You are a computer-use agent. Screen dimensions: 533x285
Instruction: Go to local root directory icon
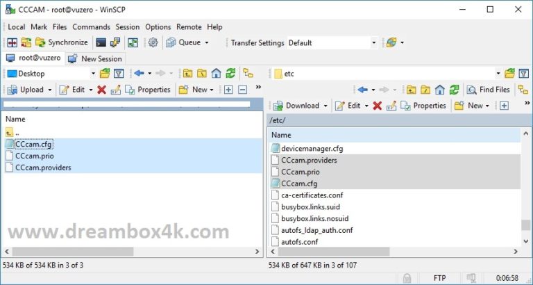202,73
